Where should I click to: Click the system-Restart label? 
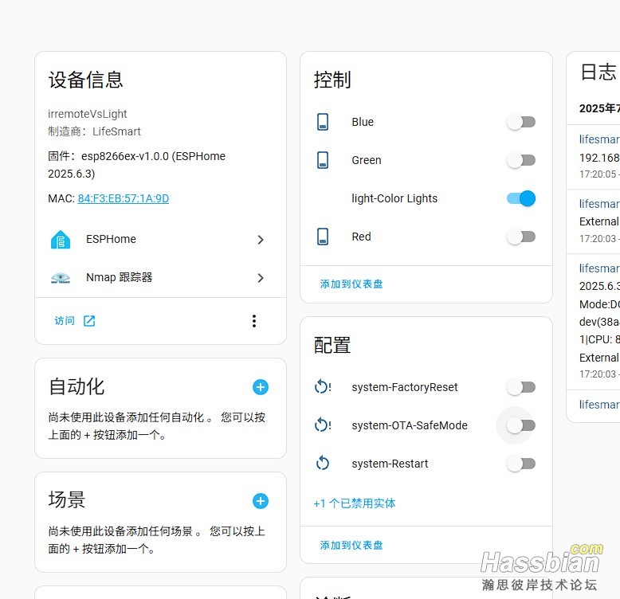click(390, 464)
